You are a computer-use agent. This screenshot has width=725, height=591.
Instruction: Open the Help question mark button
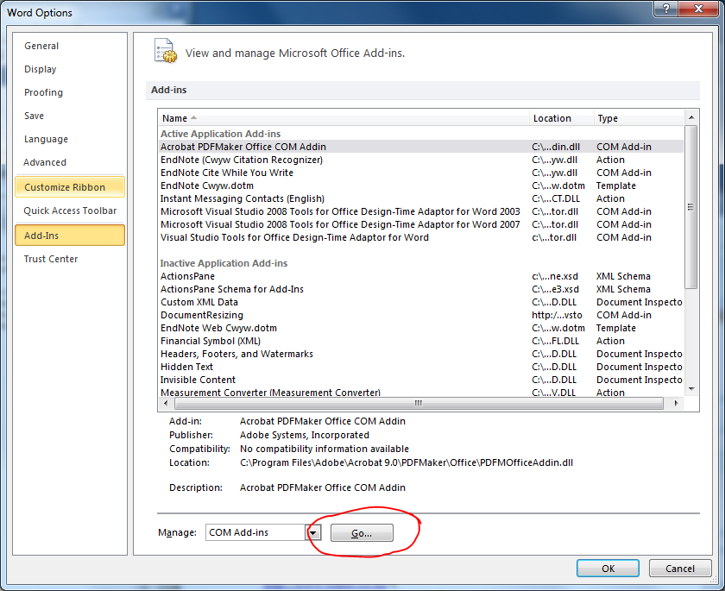click(665, 9)
